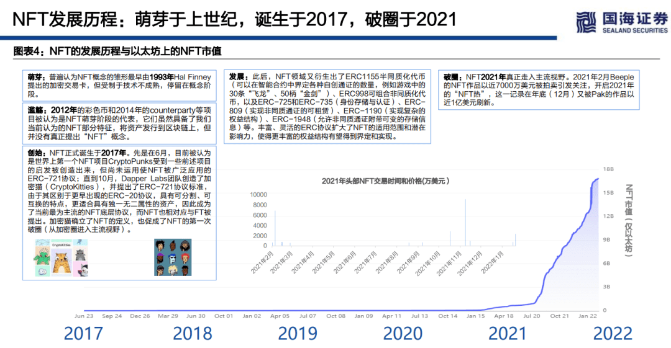The height and width of the screenshot is (348, 671).
Task: Click the 18B axis label
Action: (608, 169)
